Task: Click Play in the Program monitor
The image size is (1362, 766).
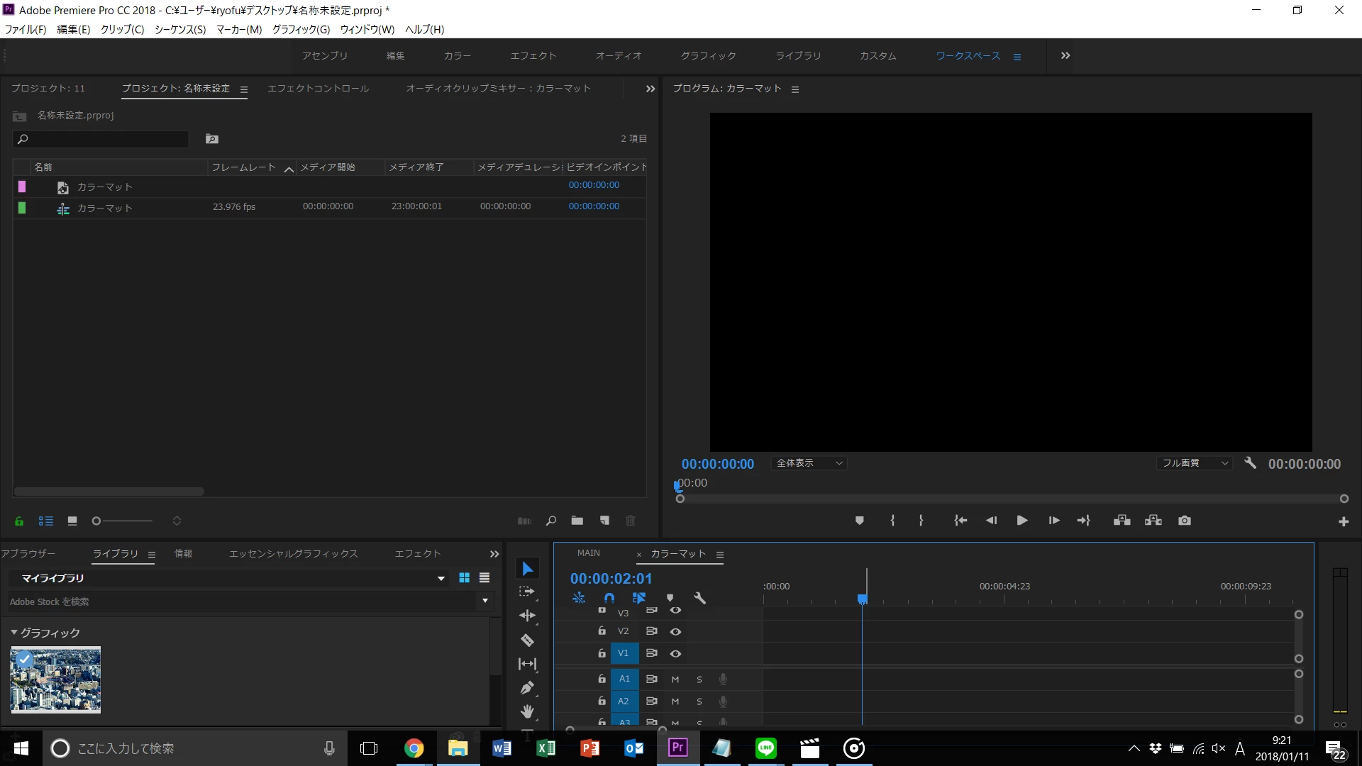Action: tap(1022, 521)
